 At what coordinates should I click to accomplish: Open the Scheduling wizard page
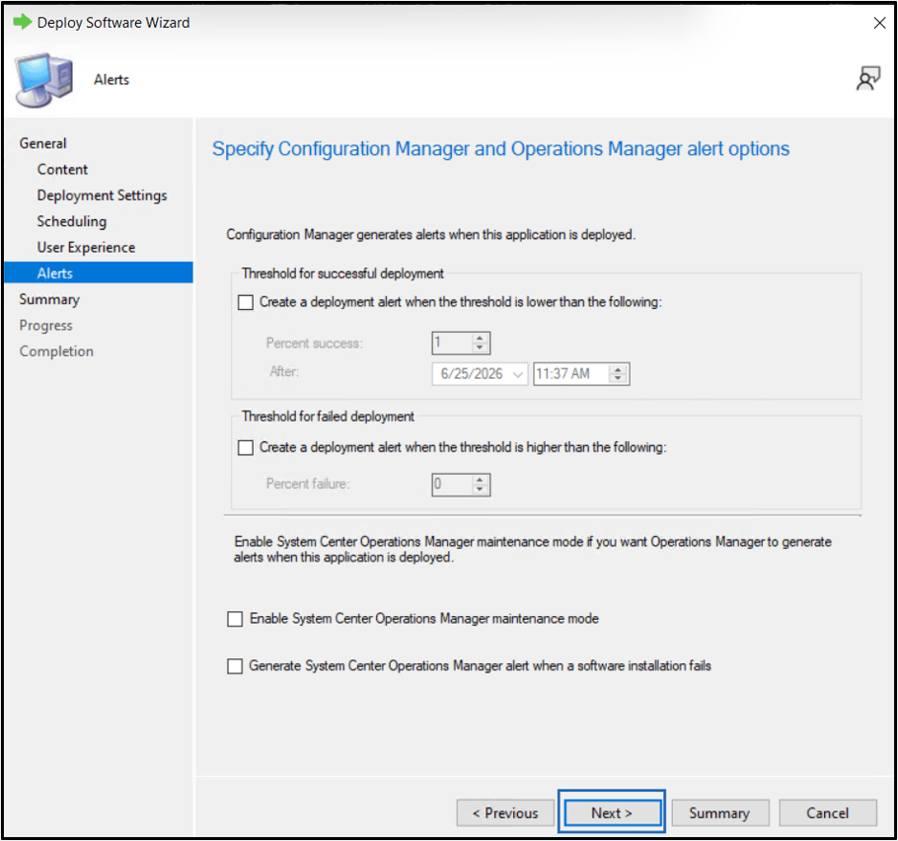(72, 221)
